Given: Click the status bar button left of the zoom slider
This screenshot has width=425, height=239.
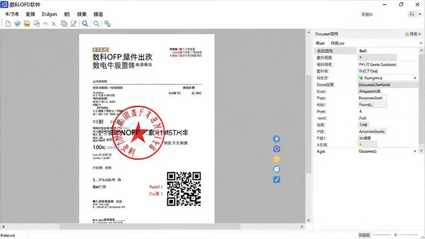Looking at the screenshot, I should point(364,235).
